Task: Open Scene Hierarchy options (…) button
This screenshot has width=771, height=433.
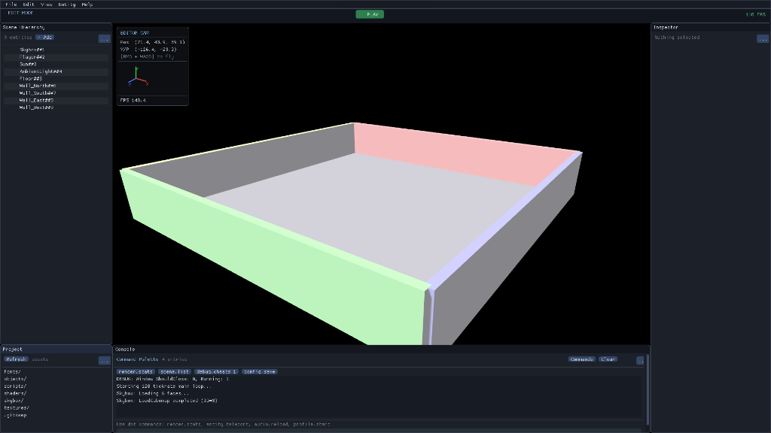Action: coord(104,38)
